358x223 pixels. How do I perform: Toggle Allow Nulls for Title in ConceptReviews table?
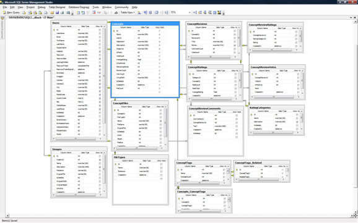[x=235, y=41]
